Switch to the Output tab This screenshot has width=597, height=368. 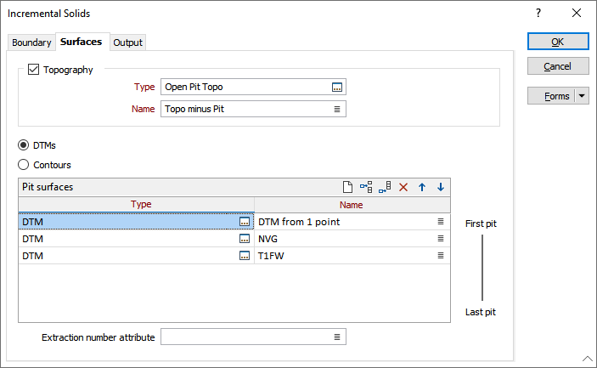(x=127, y=42)
